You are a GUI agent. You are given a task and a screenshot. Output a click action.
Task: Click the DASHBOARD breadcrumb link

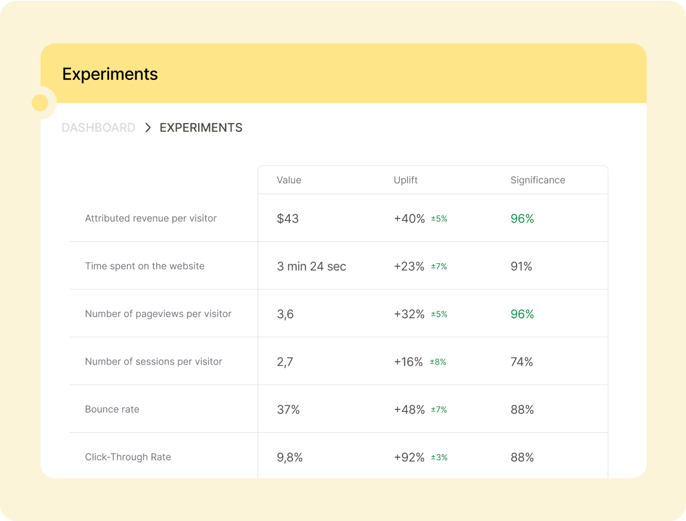pos(98,128)
